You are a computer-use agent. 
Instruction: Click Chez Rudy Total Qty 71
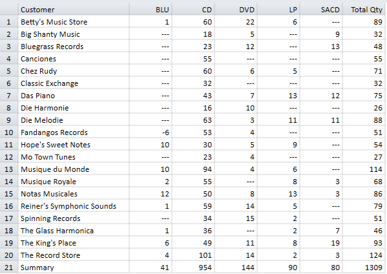pyautogui.click(x=364, y=71)
